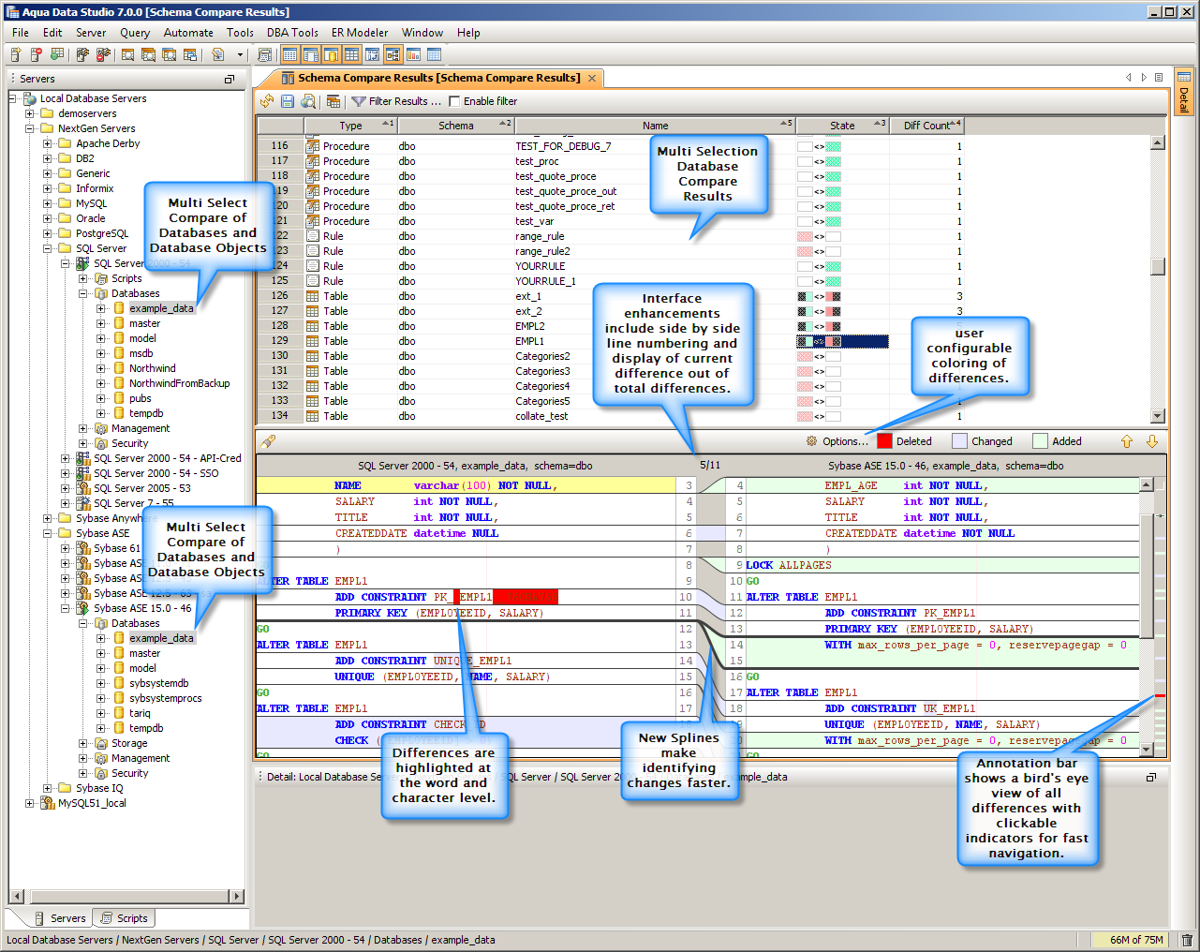Click the results table vertical scrollbar thumb
Screen dimensions: 1200x952
pos(1158,266)
